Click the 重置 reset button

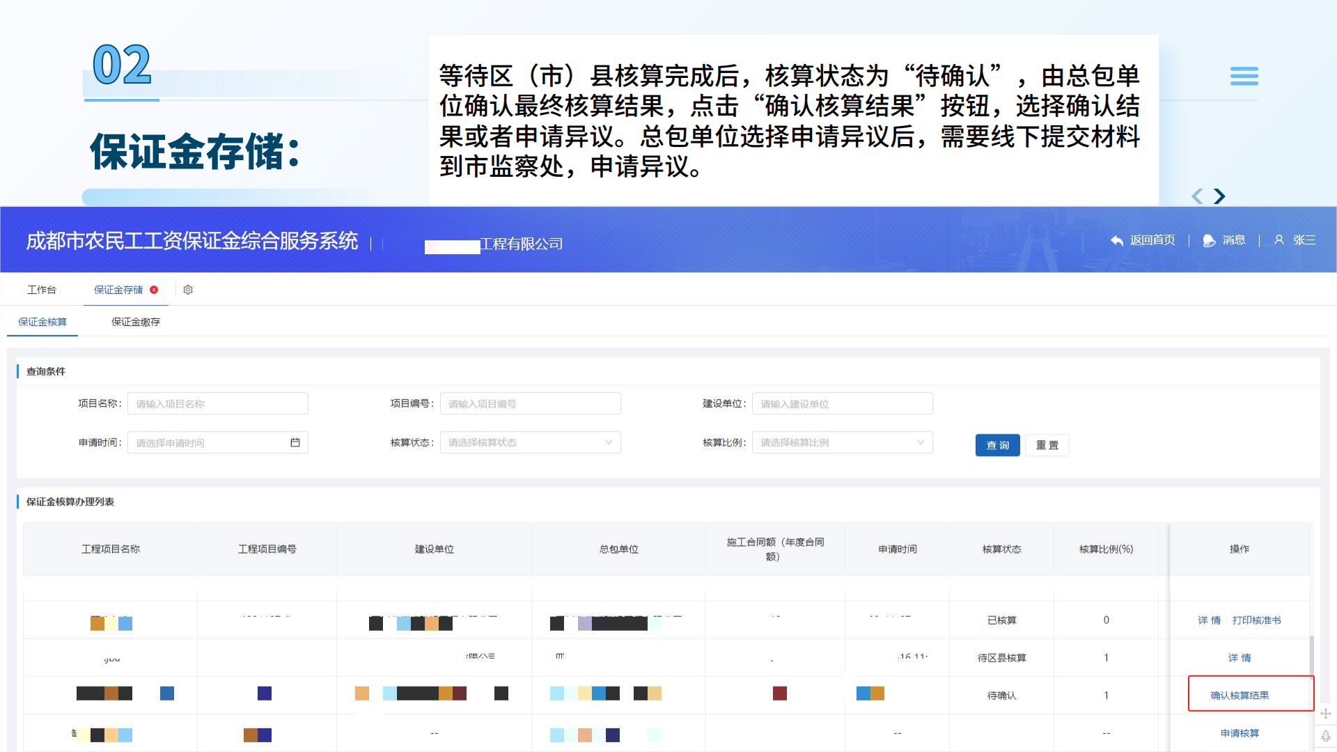(x=1047, y=445)
